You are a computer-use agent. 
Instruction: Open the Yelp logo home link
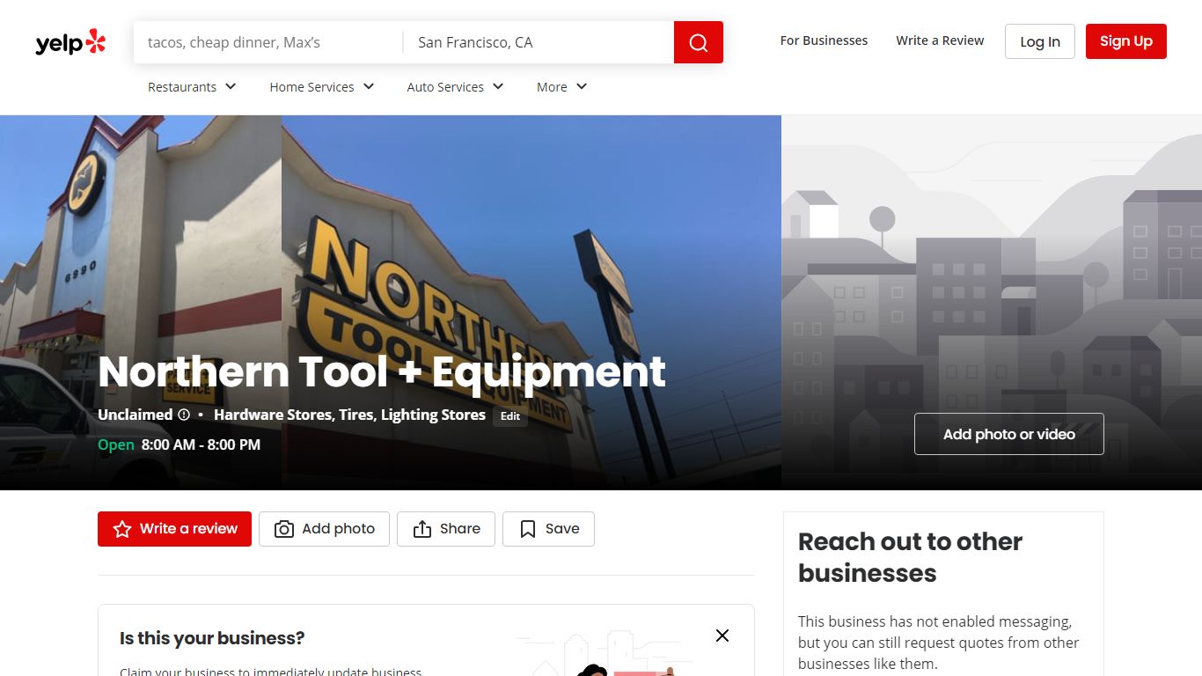(x=70, y=42)
